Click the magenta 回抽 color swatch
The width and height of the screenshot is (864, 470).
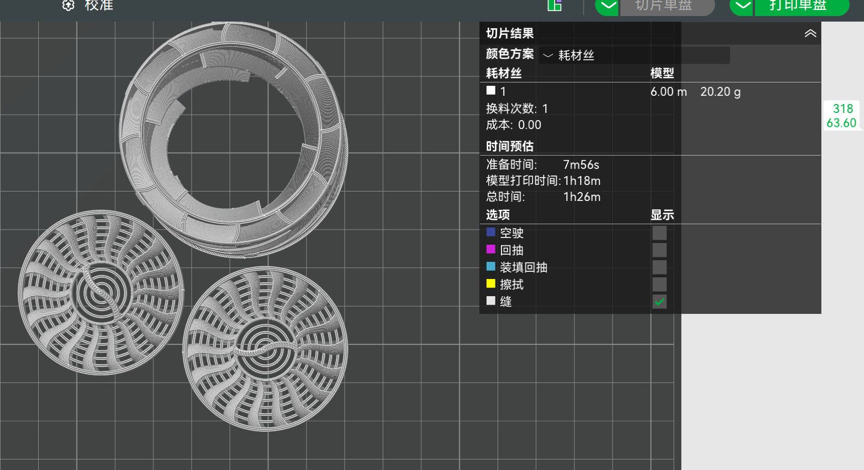[491, 249]
